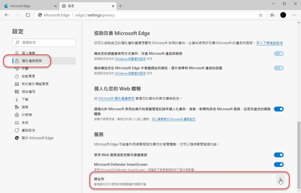The image size is (301, 193).
Task: Switch to the Microsoft Edge tab
Action: point(30,6)
